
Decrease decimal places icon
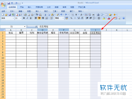click(x=82, y=18)
